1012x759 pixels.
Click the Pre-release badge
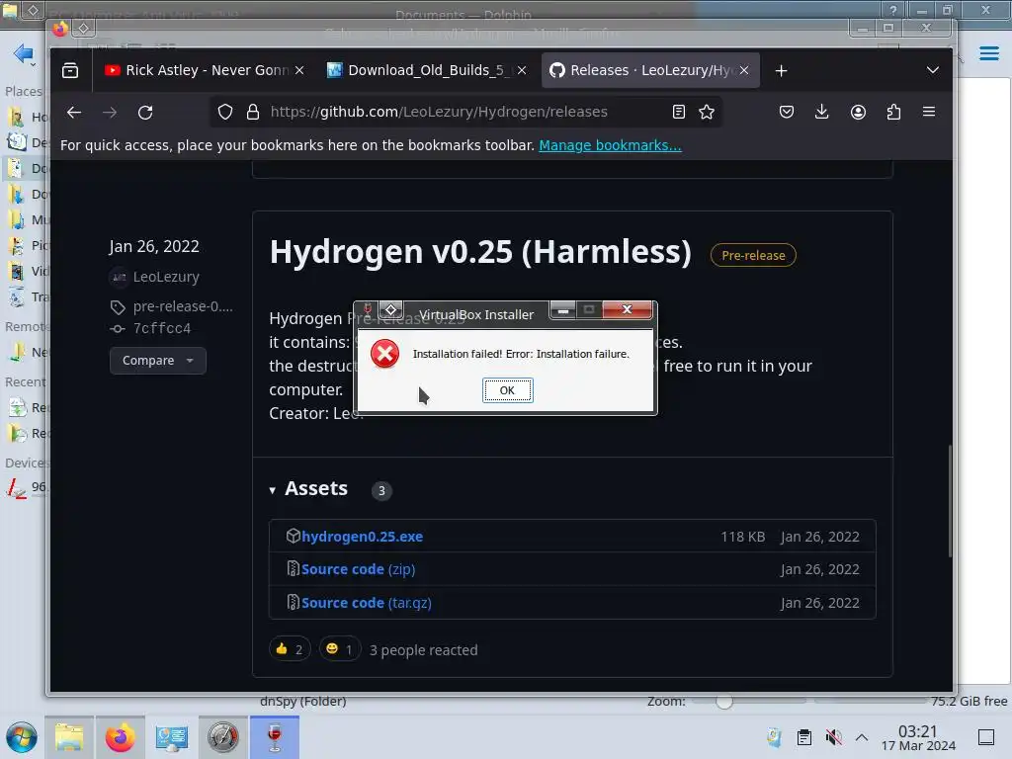[753, 255]
